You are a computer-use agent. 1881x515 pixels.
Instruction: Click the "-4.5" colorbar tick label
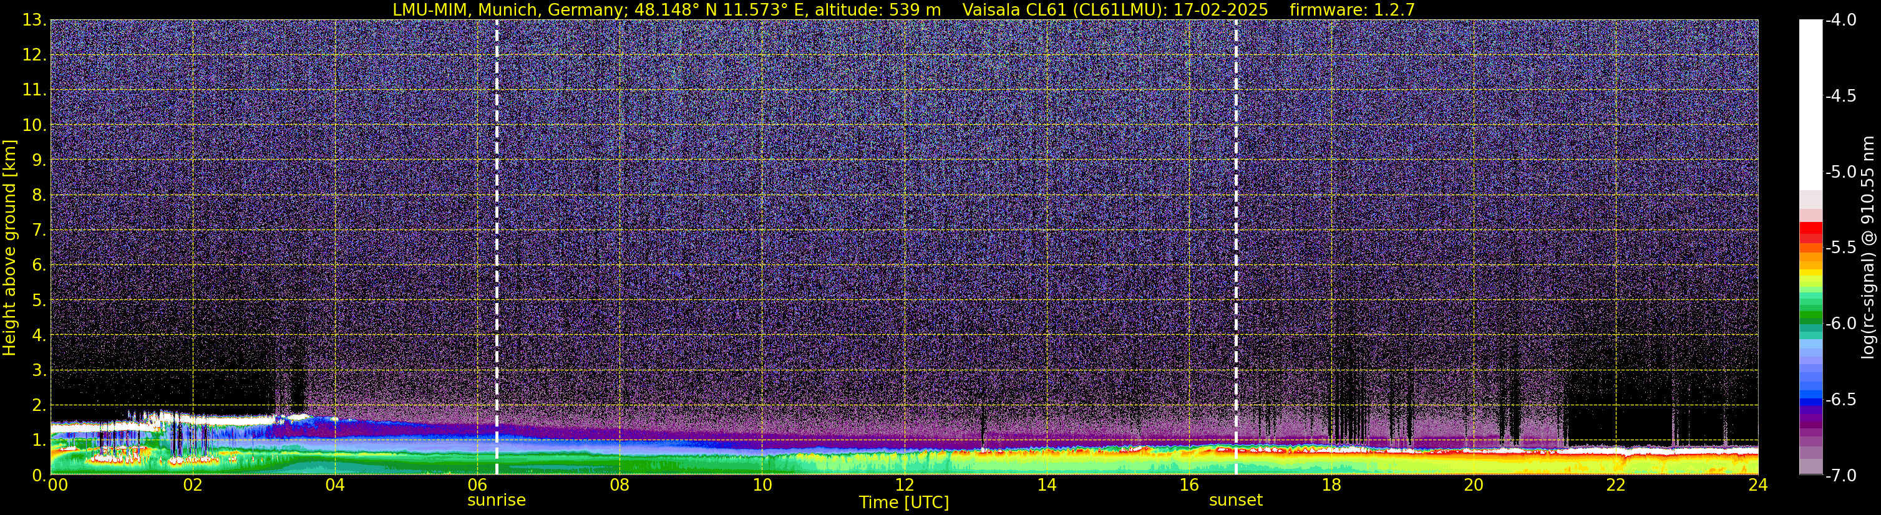1840,96
